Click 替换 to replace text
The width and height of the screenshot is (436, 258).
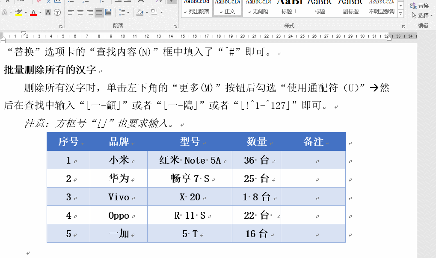pos(419,6)
